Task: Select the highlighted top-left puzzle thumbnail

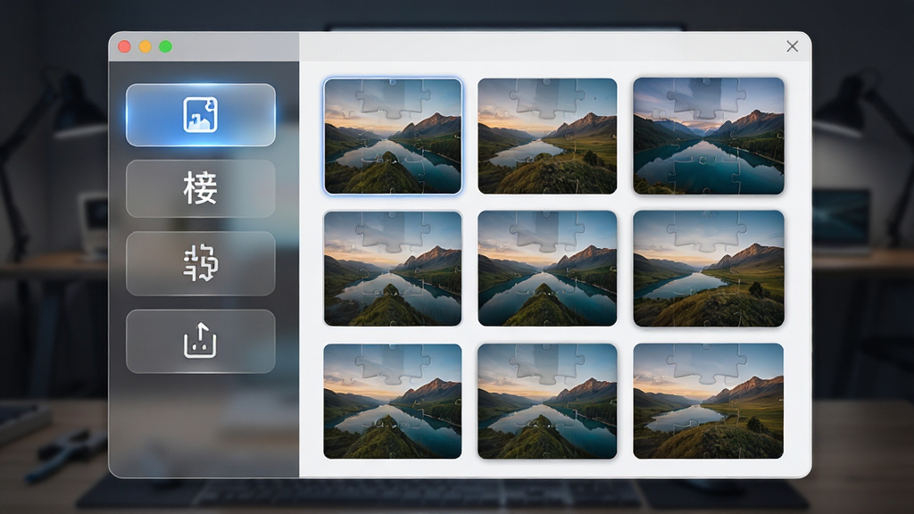Action: 393,136
